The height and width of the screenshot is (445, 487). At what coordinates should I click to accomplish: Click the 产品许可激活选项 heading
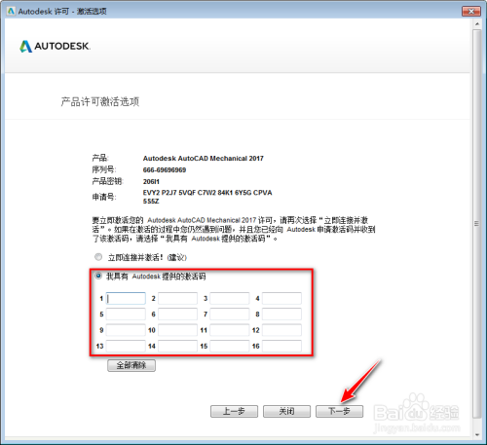pos(100,101)
